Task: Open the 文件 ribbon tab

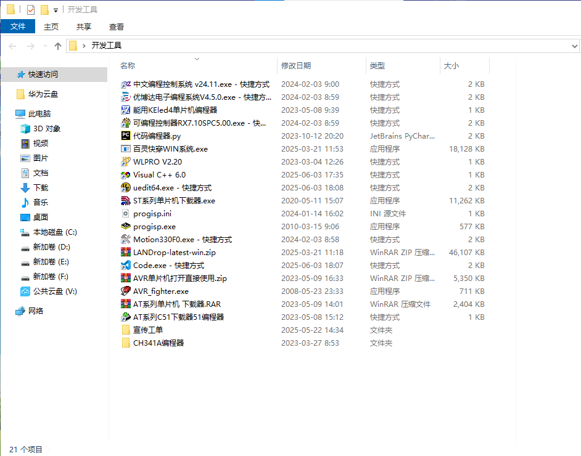Action: pos(18,26)
